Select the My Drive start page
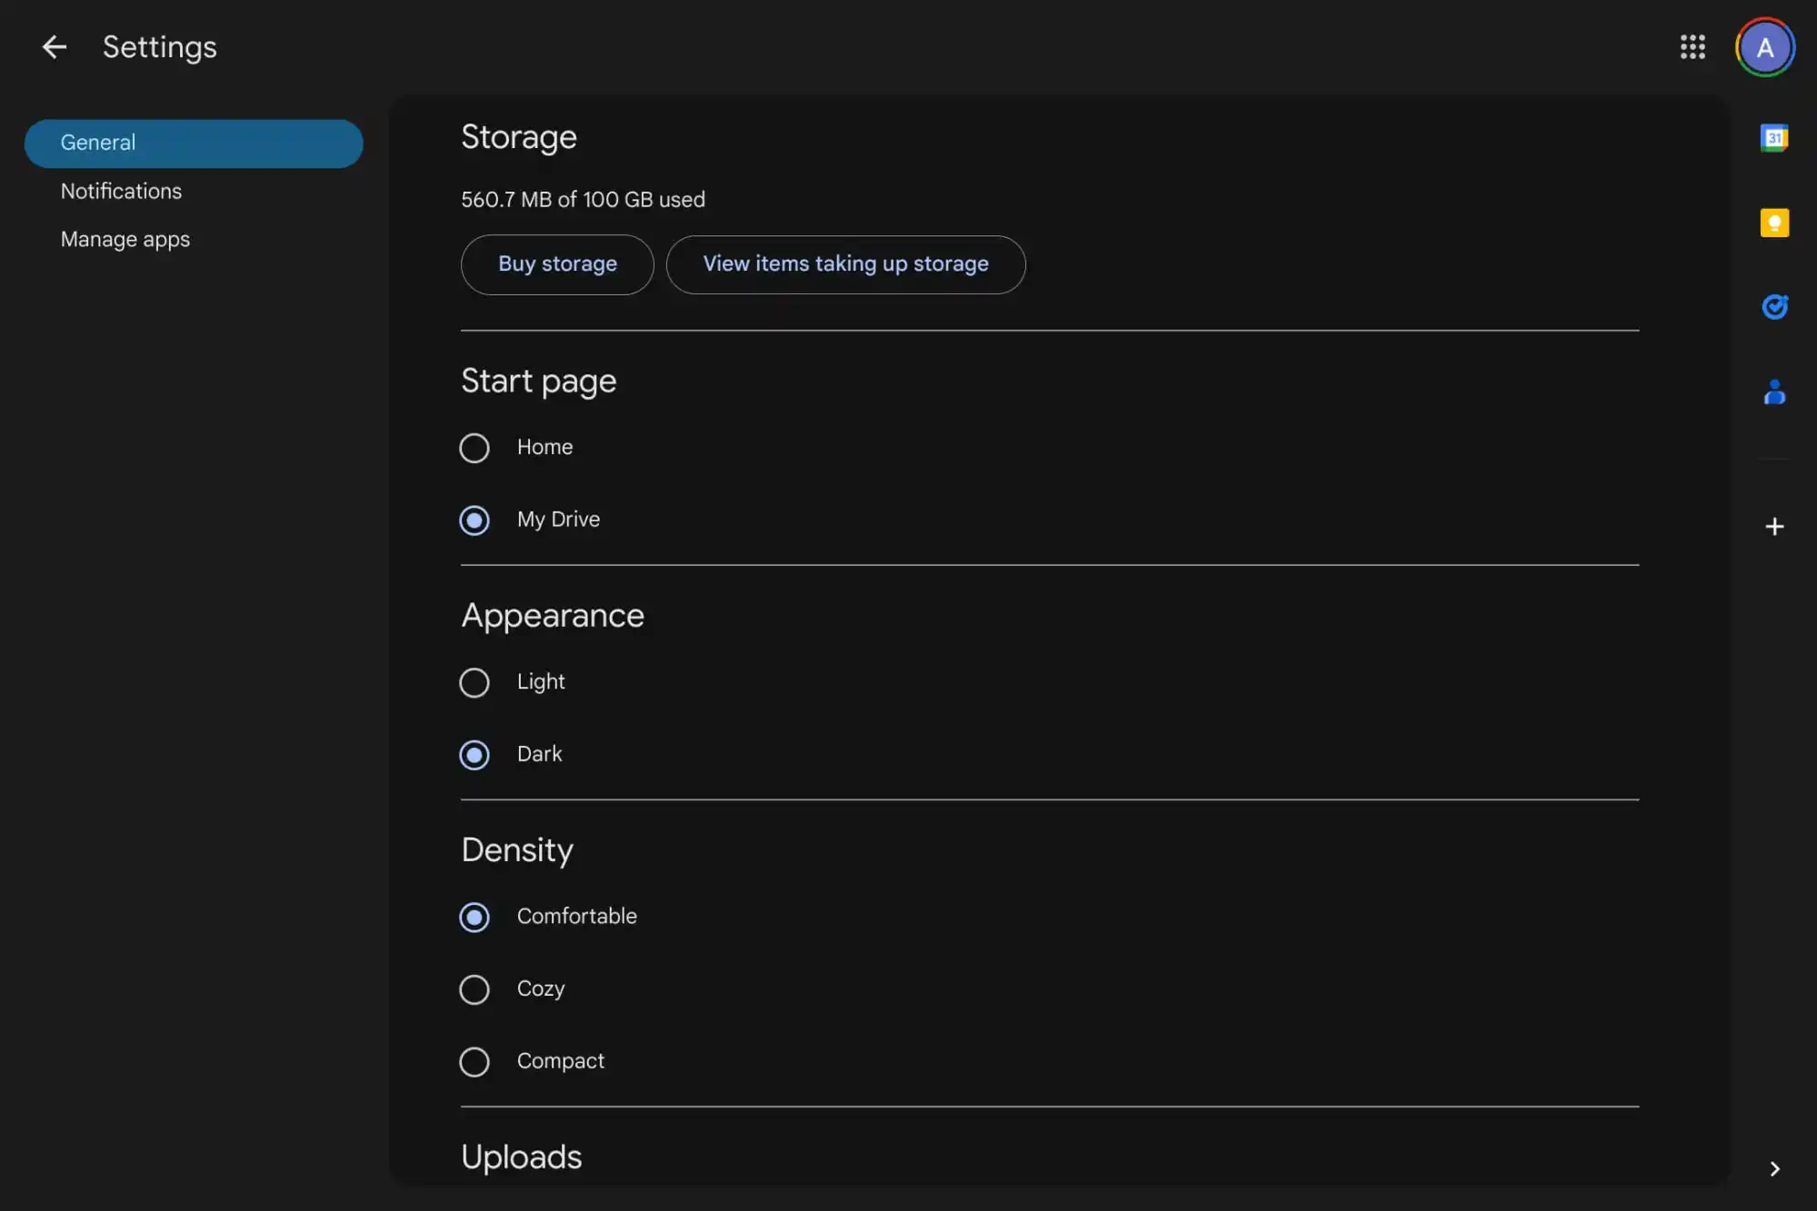The height and width of the screenshot is (1211, 1817). click(474, 521)
